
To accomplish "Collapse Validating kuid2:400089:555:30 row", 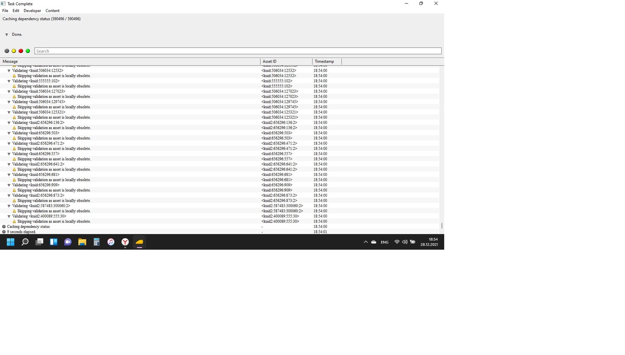I will click(9, 217).
